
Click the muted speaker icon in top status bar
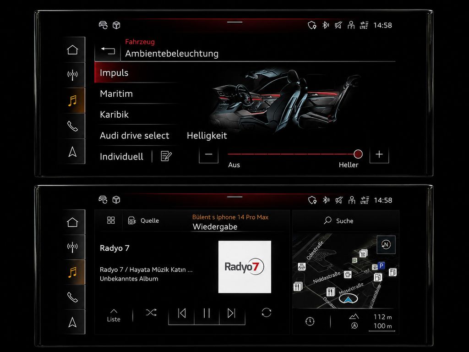click(x=338, y=25)
